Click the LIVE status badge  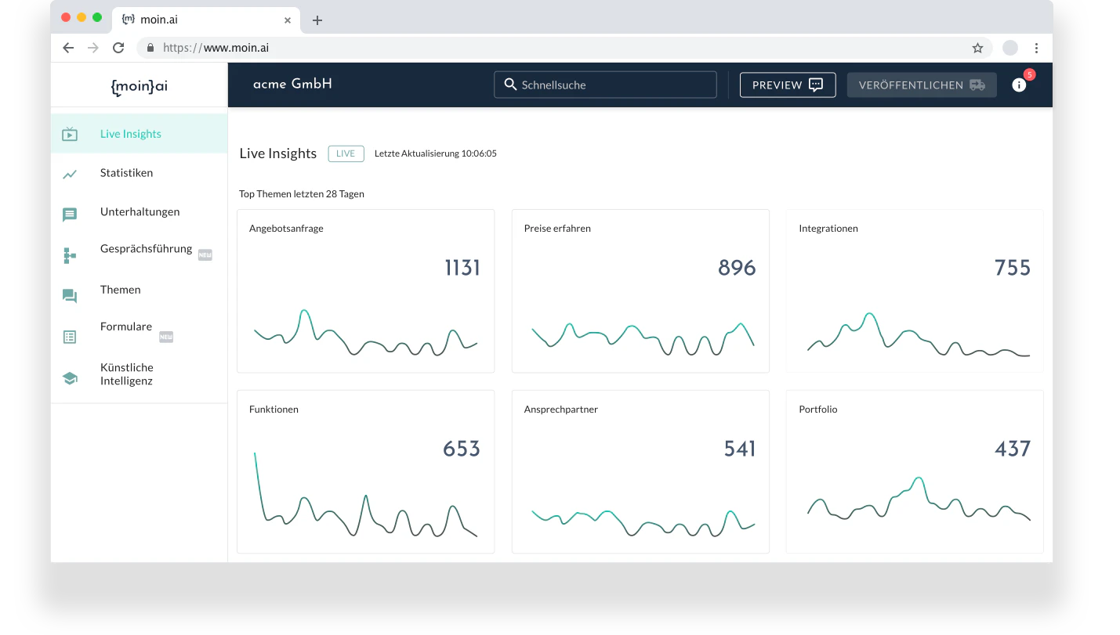[346, 153]
